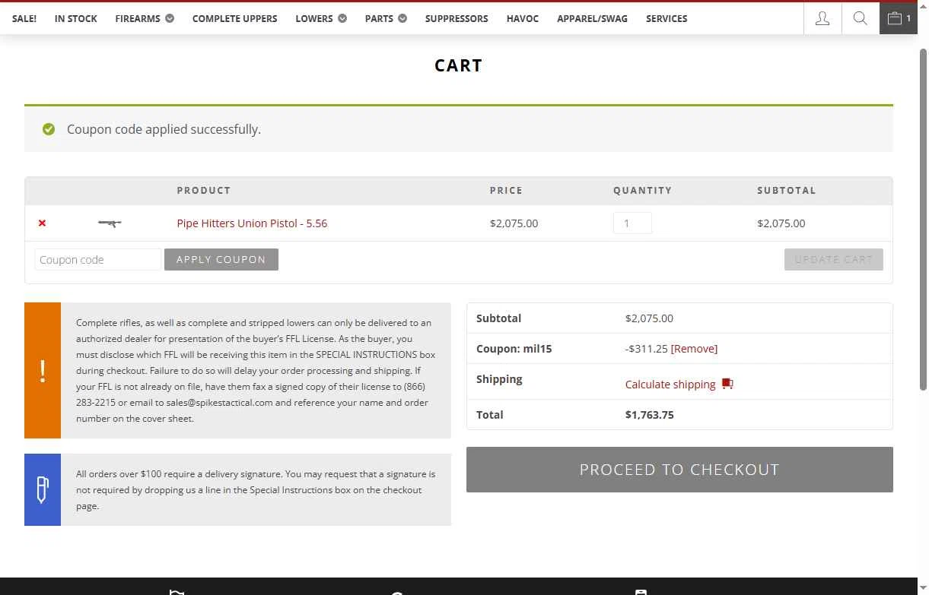Click the 'Coupon code applied successfully.' message
Viewport: 929px width, 595px height.
pos(164,129)
